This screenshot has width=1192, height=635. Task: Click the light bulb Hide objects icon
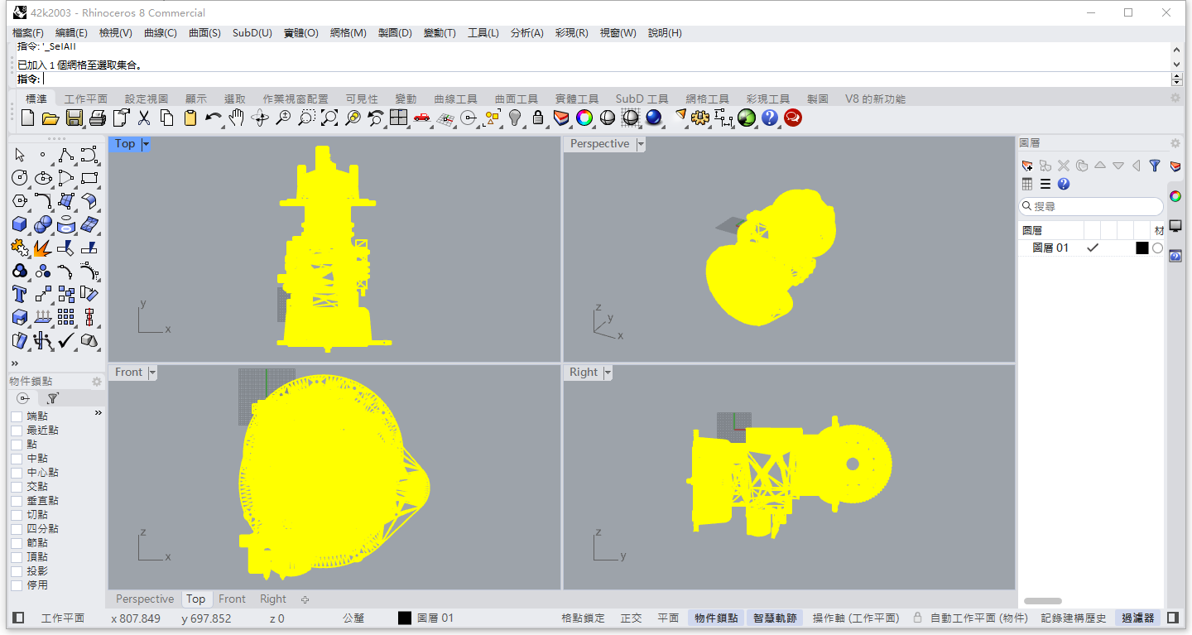point(515,118)
